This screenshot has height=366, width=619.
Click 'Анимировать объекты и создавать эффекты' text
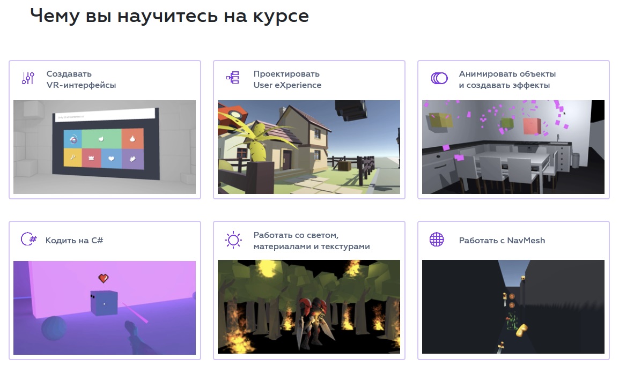507,79
